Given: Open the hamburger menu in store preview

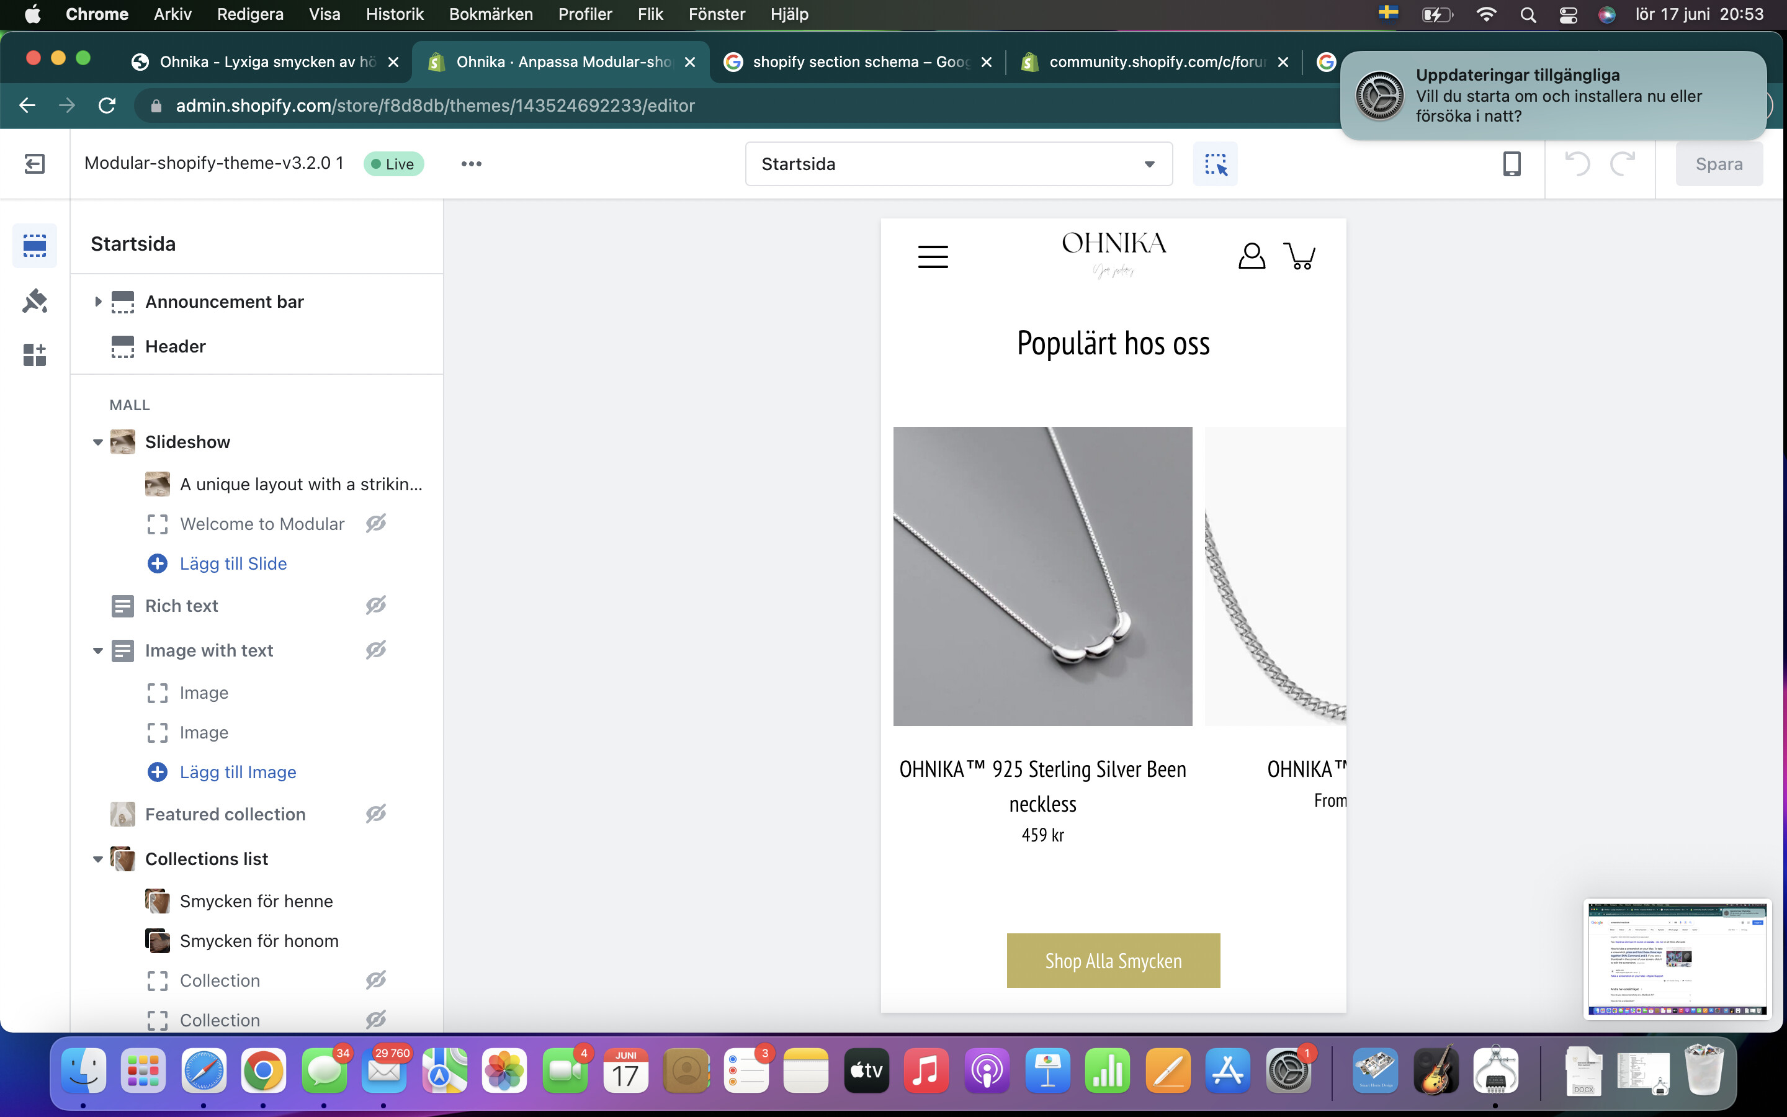Looking at the screenshot, I should [933, 257].
